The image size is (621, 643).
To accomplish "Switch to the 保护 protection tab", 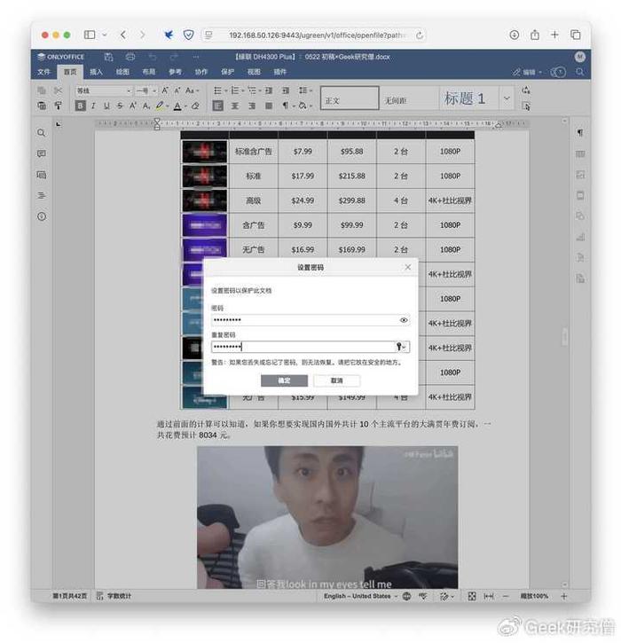I will coord(227,72).
